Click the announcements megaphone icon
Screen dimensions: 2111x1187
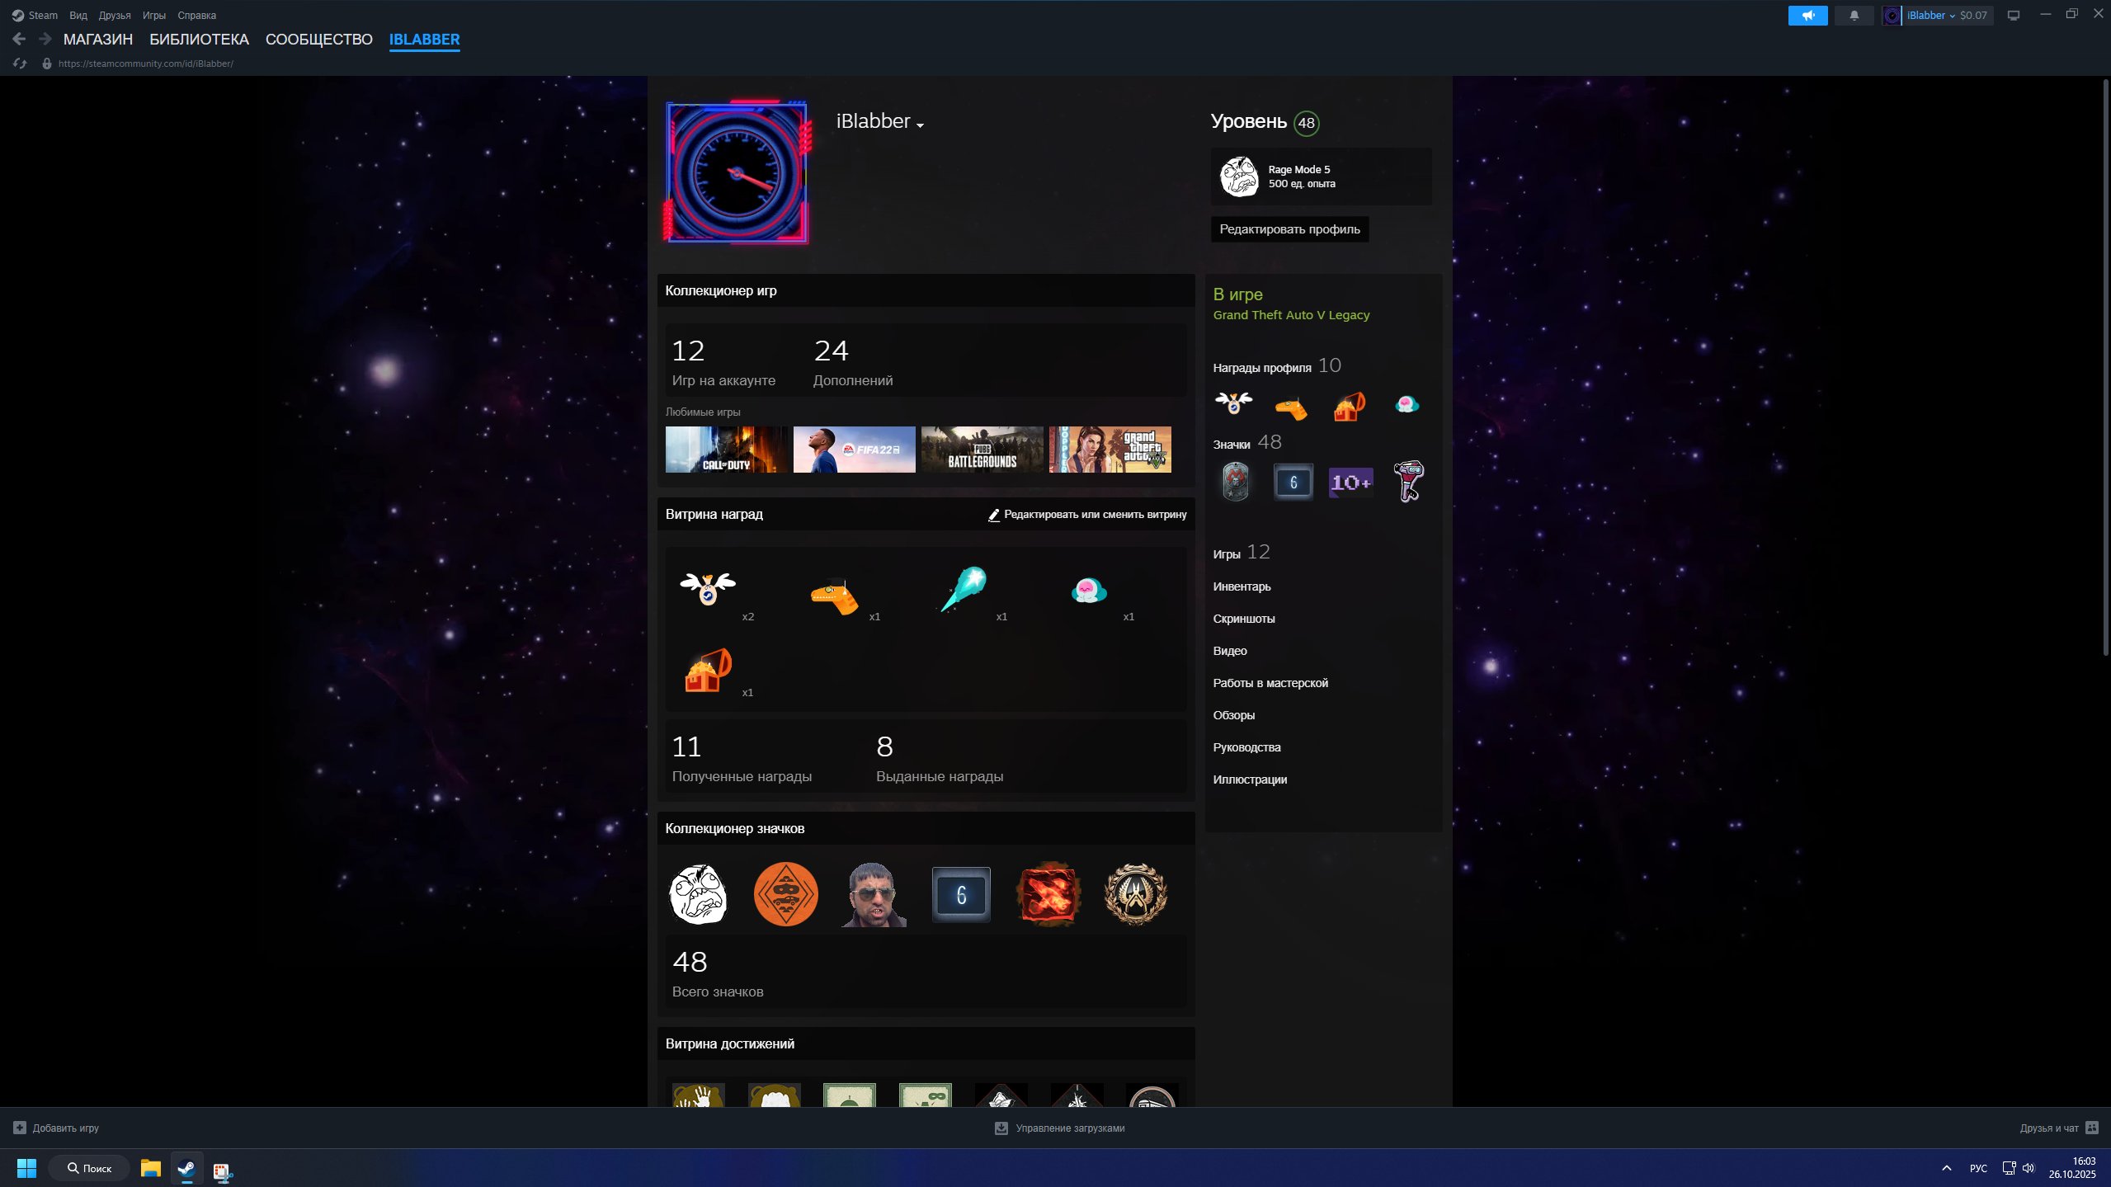[1807, 16]
